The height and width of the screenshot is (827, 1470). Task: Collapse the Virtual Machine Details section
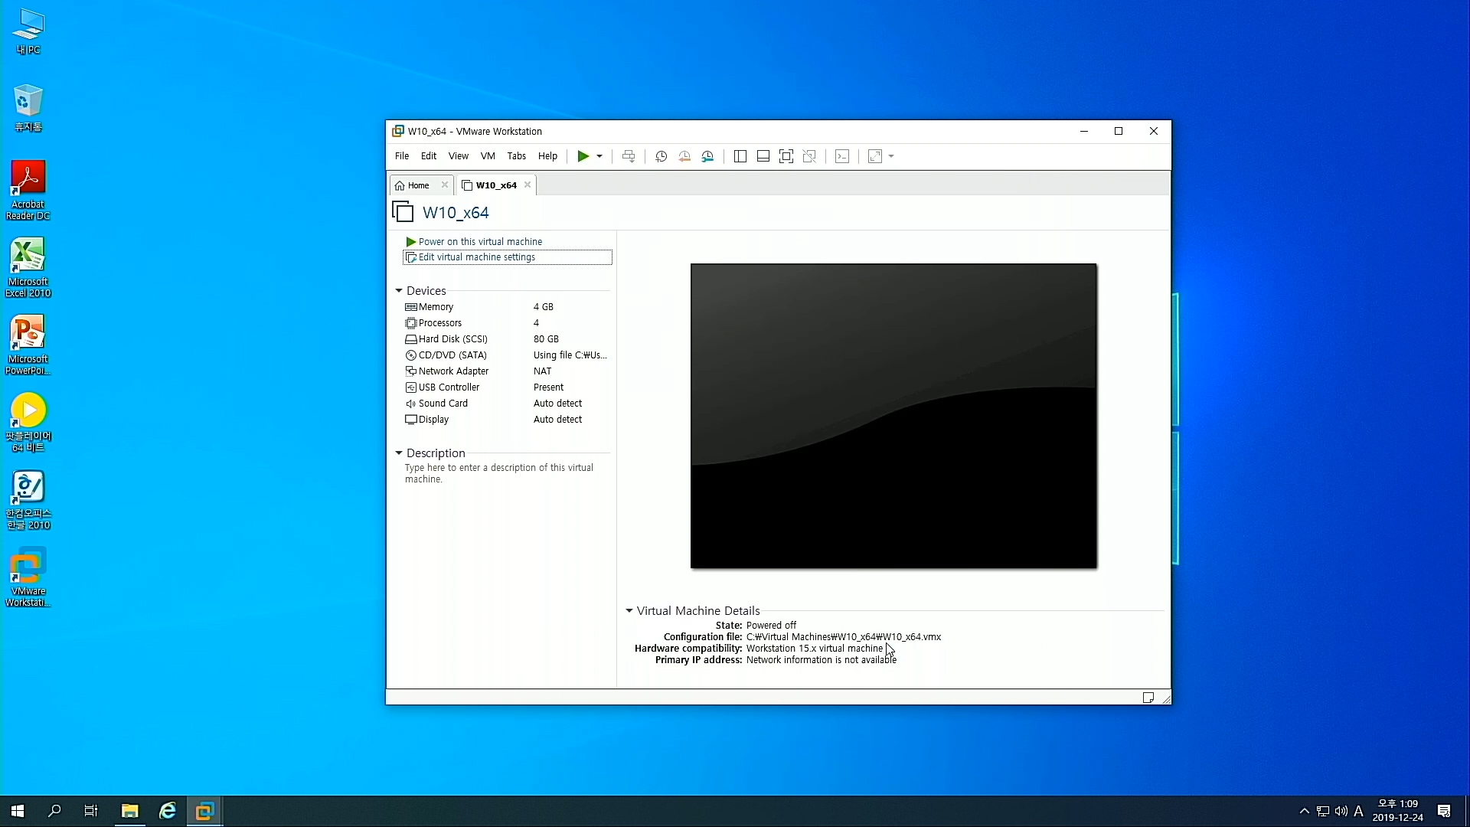[x=629, y=611]
